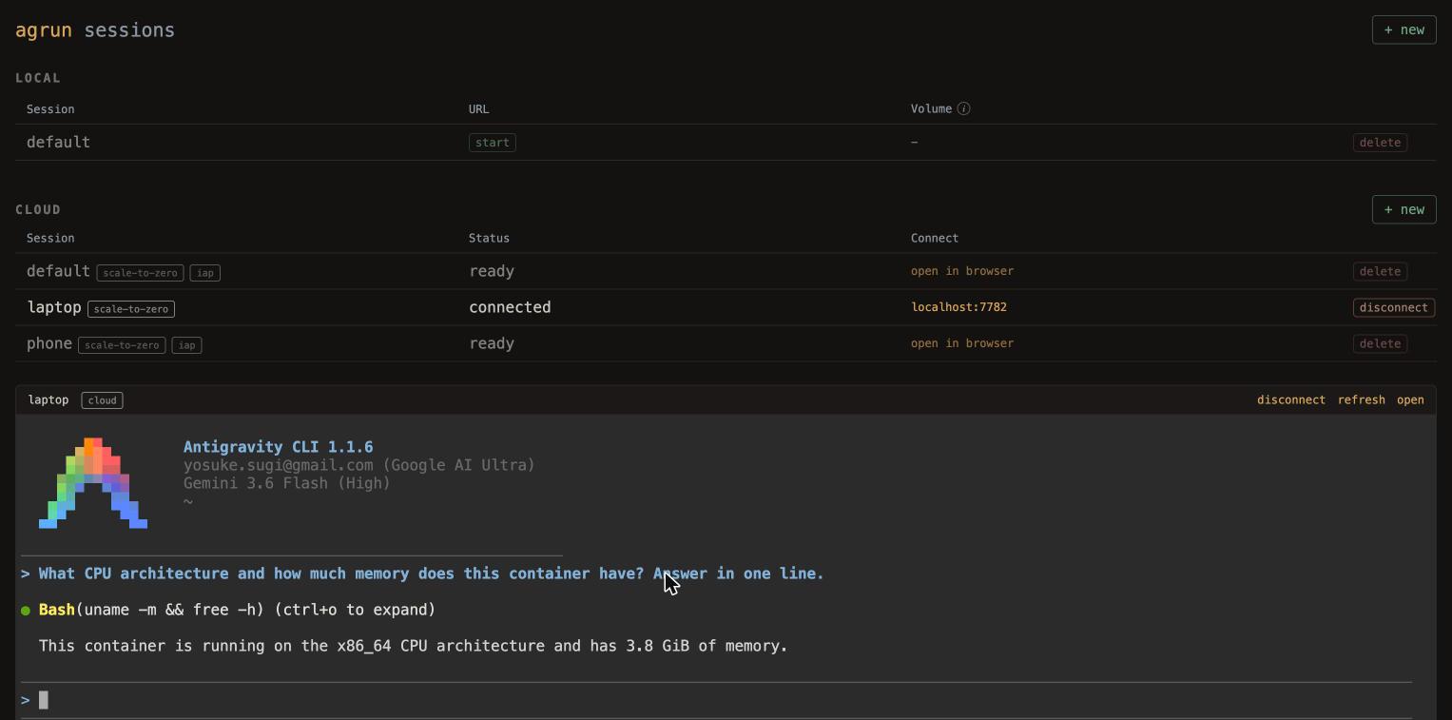Select the phone cloud session name

tap(49, 343)
